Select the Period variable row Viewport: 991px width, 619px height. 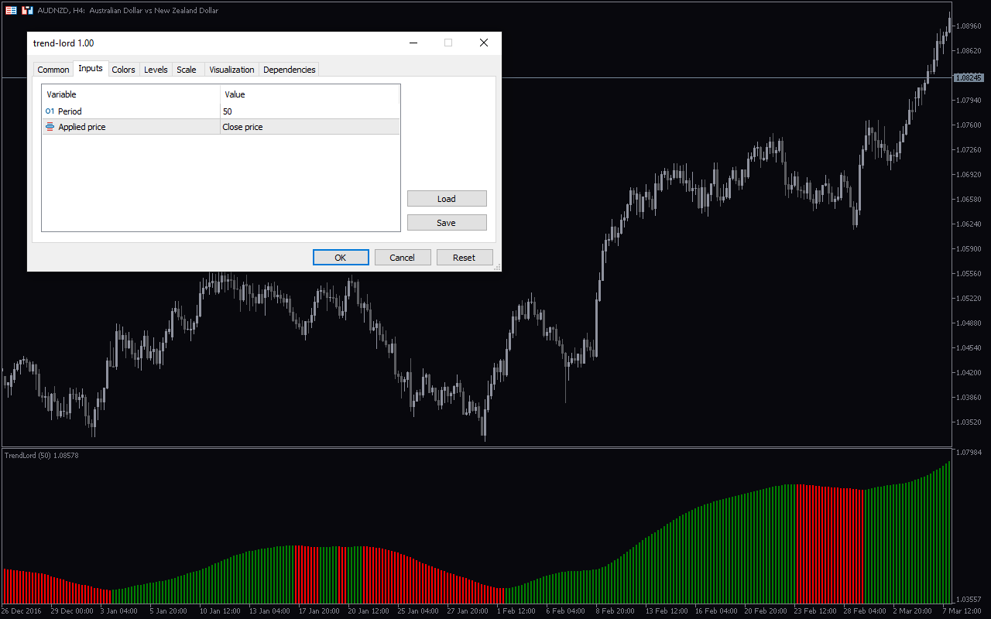(221, 111)
